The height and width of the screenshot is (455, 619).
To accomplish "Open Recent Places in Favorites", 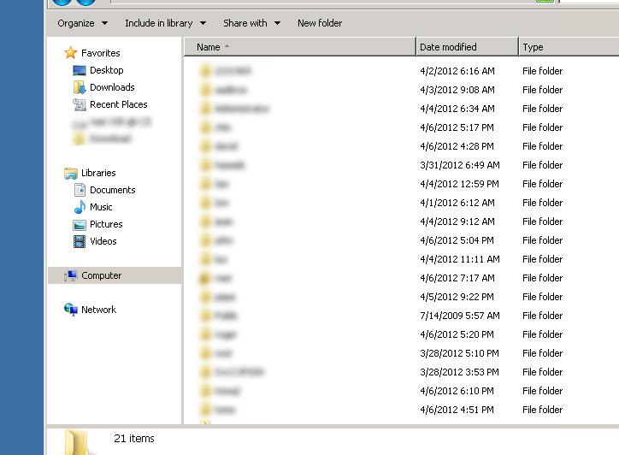I will (118, 104).
